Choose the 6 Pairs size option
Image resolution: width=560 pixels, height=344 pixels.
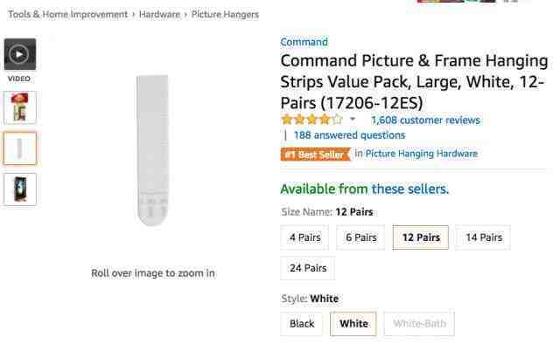tap(360, 237)
